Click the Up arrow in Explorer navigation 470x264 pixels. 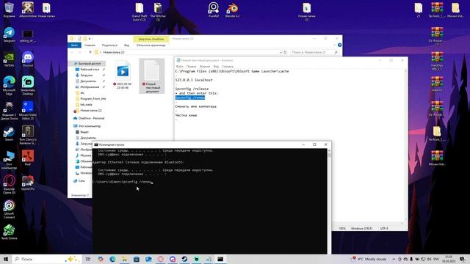tap(90, 52)
